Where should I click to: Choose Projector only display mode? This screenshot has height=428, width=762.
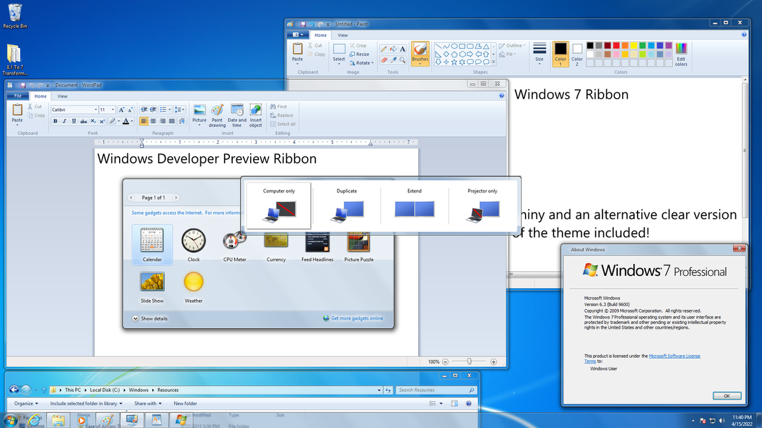pyautogui.click(x=482, y=206)
